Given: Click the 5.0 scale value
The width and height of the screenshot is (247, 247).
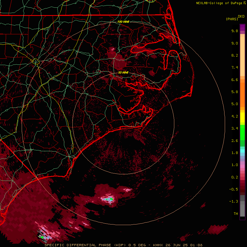Looking at the screenshot, I should 235,104.
